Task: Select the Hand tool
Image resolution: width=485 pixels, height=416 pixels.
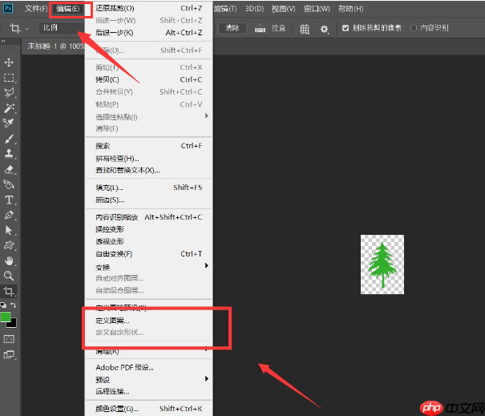Action: tap(9, 261)
